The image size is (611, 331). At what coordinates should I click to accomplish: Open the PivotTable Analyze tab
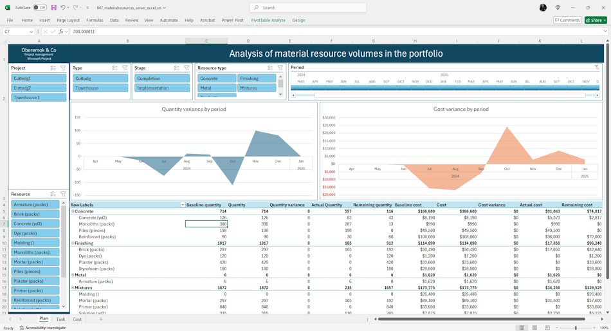click(x=268, y=21)
